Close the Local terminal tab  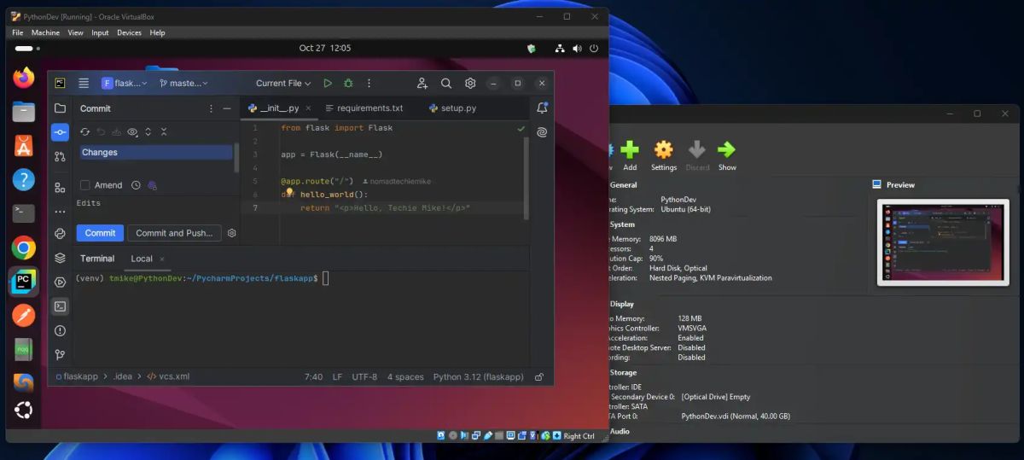pos(162,259)
